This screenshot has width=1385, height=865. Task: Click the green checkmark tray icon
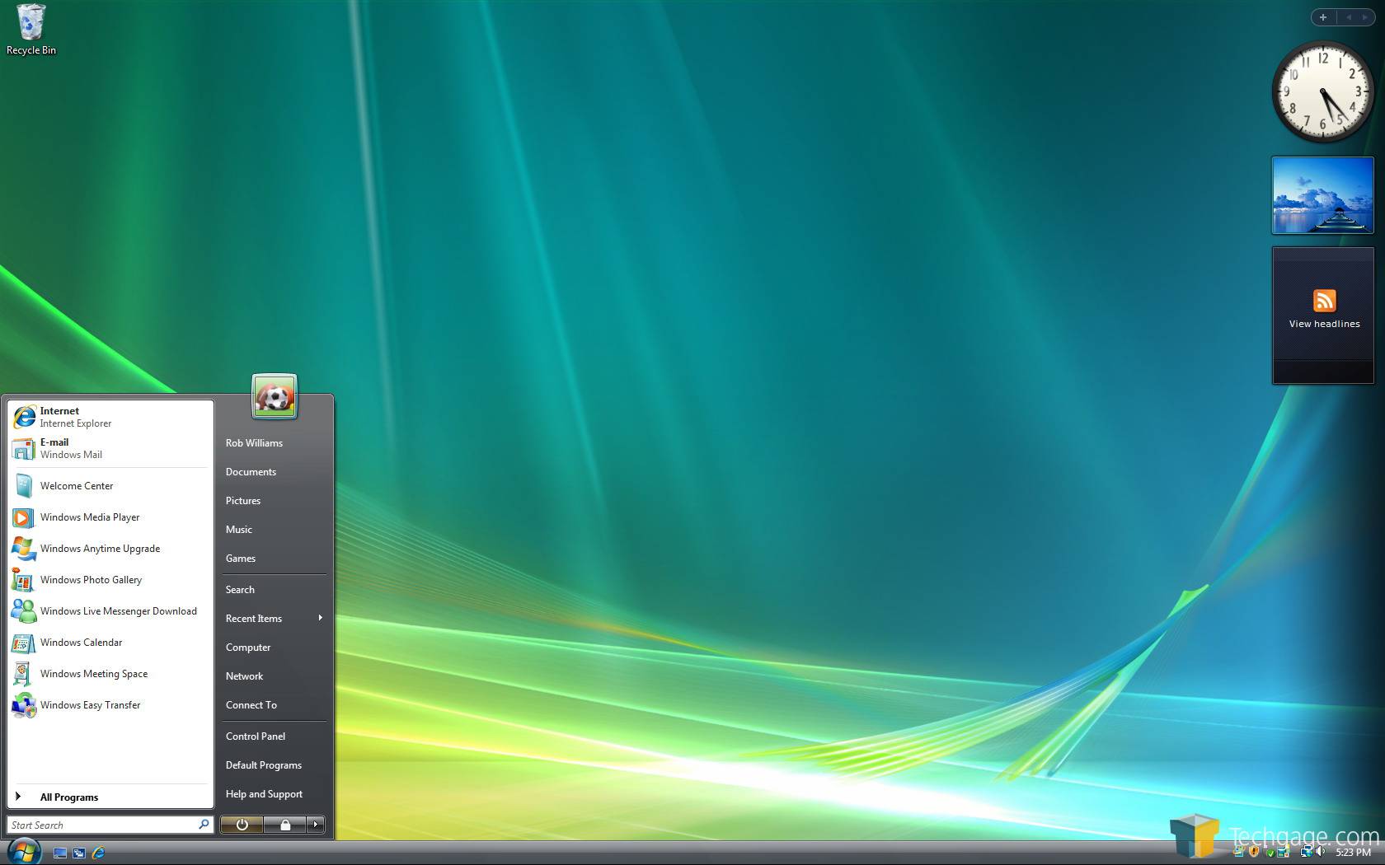pyautogui.click(x=1270, y=853)
